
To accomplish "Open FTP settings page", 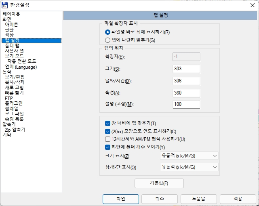I will point(9,99).
